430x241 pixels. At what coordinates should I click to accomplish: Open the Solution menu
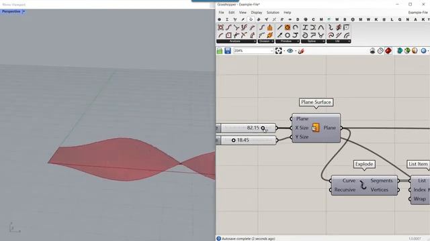(273, 13)
